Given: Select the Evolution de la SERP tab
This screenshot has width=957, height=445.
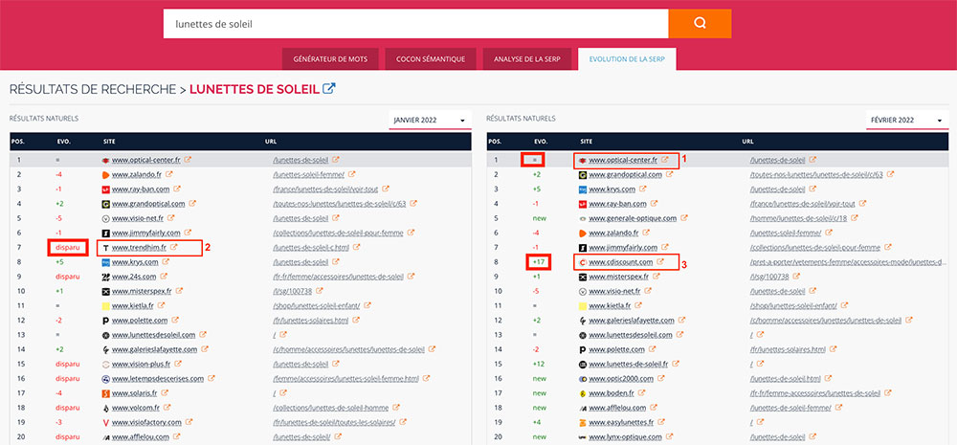Looking at the screenshot, I should coord(627,59).
